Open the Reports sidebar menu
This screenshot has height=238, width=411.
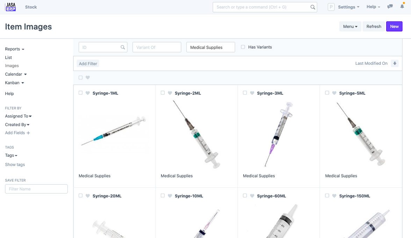[15, 49]
